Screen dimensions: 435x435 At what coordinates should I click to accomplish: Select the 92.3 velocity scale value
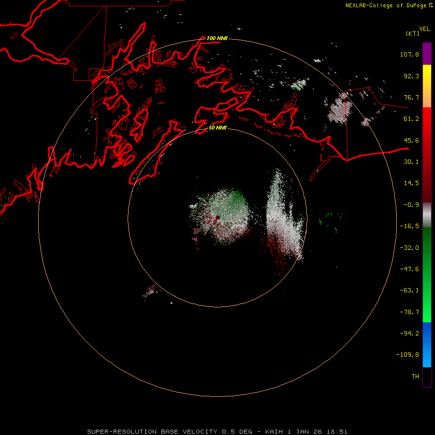click(411, 76)
